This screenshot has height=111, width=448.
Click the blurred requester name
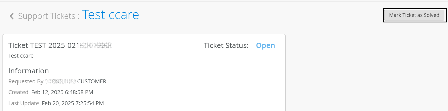[61, 81]
